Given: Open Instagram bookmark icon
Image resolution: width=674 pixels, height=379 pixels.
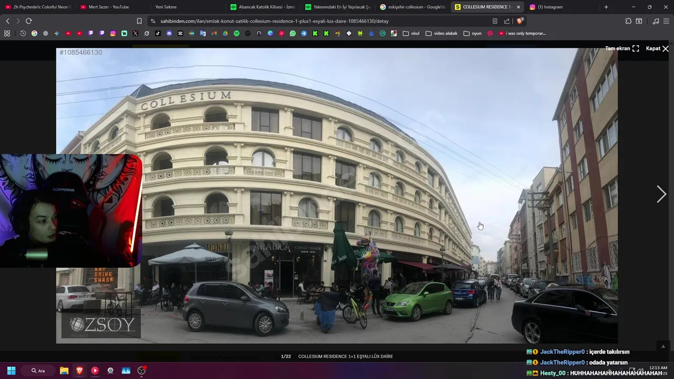Looking at the screenshot, I should point(113,33).
